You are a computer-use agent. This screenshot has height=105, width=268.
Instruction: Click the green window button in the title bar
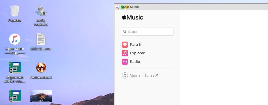point(122,7)
